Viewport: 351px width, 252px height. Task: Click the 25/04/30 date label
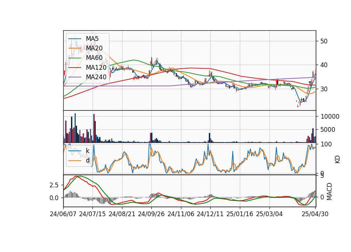coord(315,214)
